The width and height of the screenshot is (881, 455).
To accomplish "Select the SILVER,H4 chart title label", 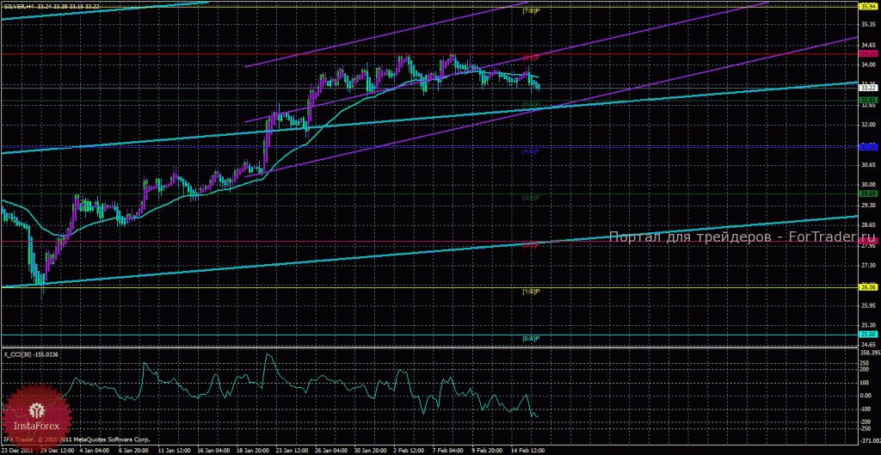I will point(18,6).
